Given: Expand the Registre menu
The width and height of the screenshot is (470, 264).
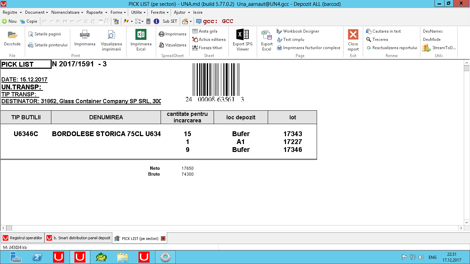Looking at the screenshot, I should click(x=11, y=12).
